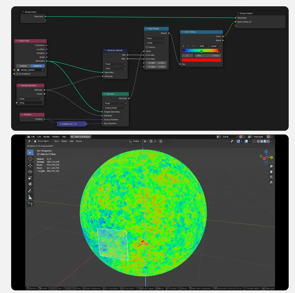This screenshot has height=293, width=295.
Task: Open Interpolated mapping dropdown in Raycast node
Action: click(x=115, y=108)
